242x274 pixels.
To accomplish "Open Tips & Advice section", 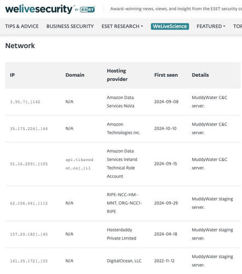I will (x=22, y=26).
